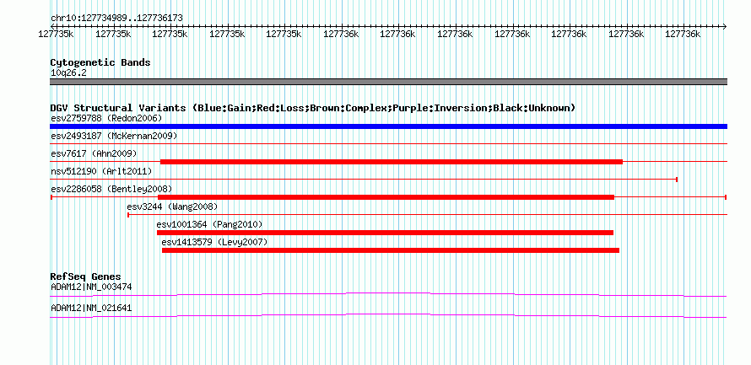
Task: Click the esv1413579 (Levy2007) label
Action: coord(214,242)
